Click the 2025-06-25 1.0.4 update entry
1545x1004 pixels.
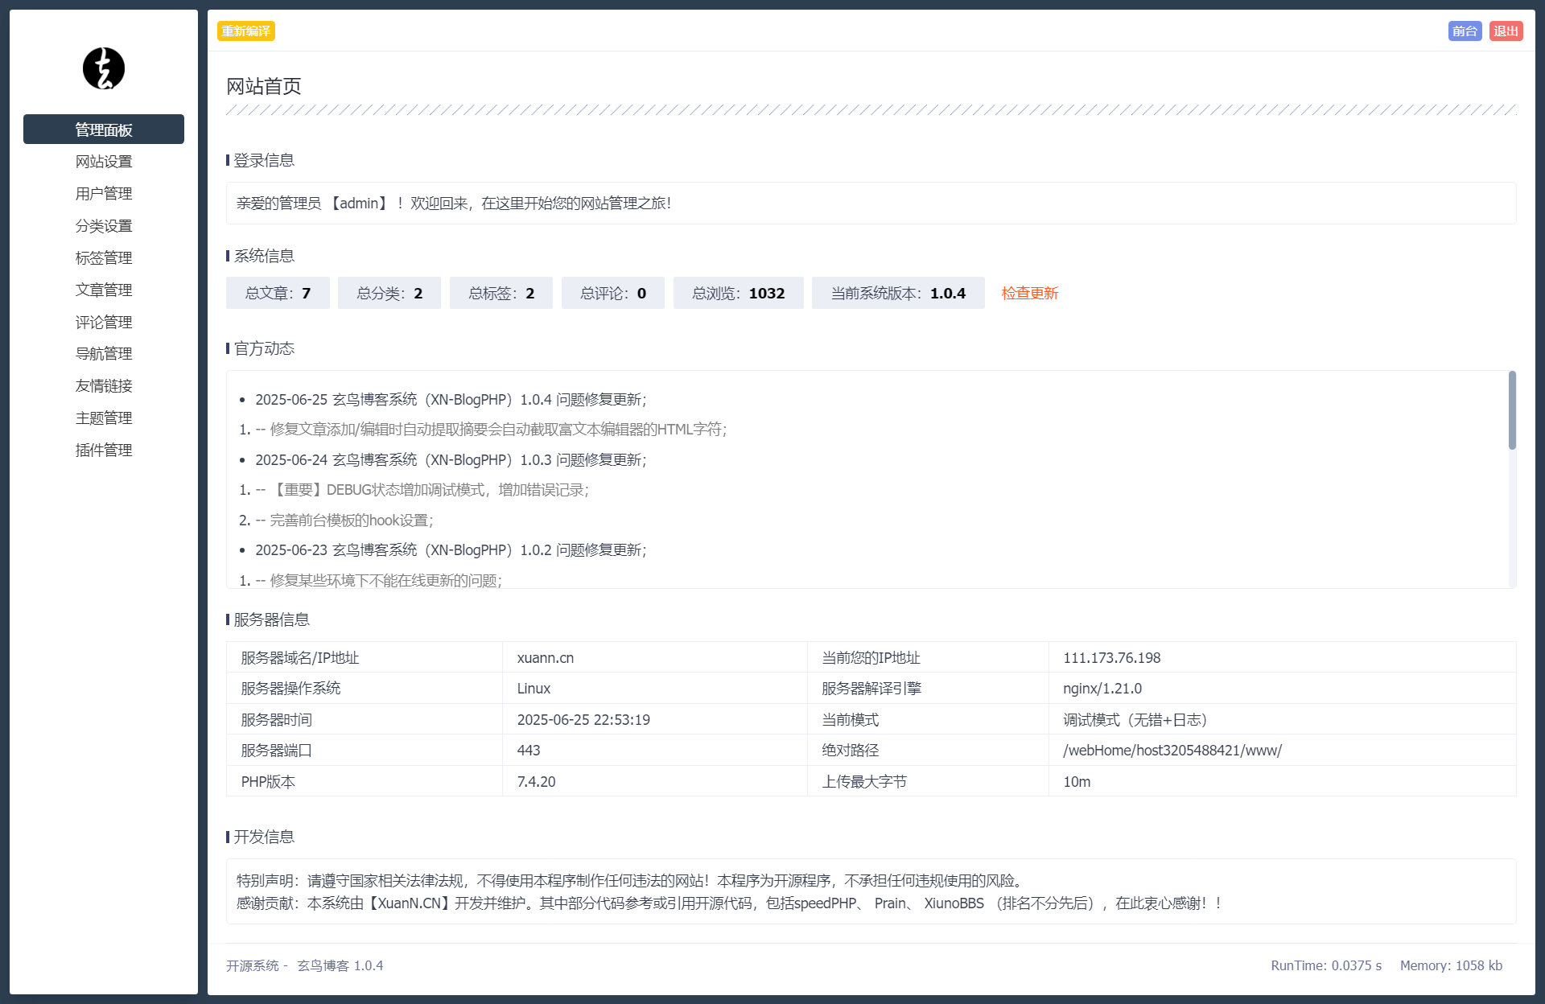(451, 400)
